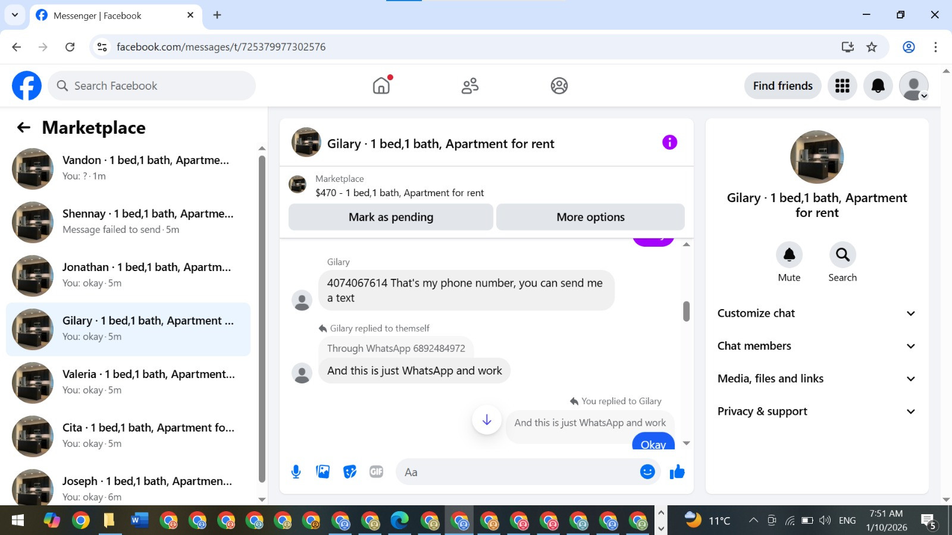Click the Facebook logo icon
Viewport: 952px width, 535px height.
point(27,86)
